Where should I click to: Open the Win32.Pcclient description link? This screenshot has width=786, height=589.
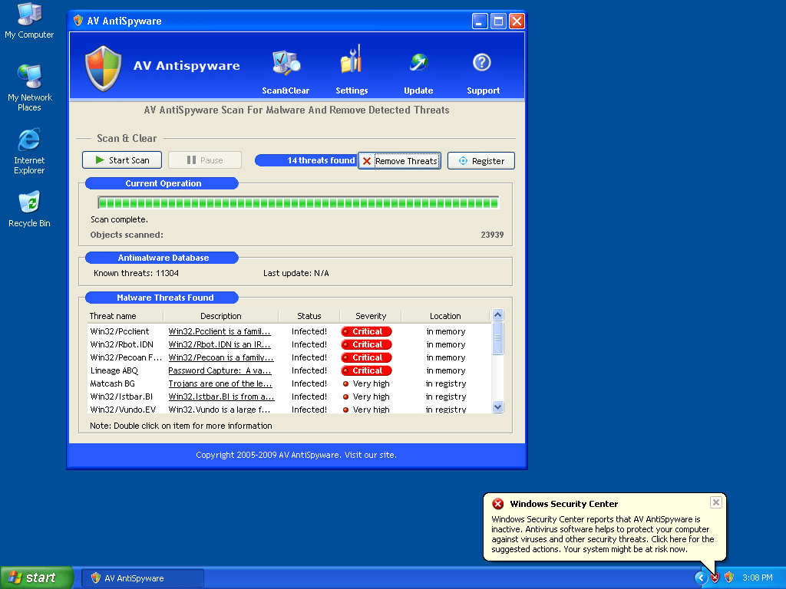[220, 332]
